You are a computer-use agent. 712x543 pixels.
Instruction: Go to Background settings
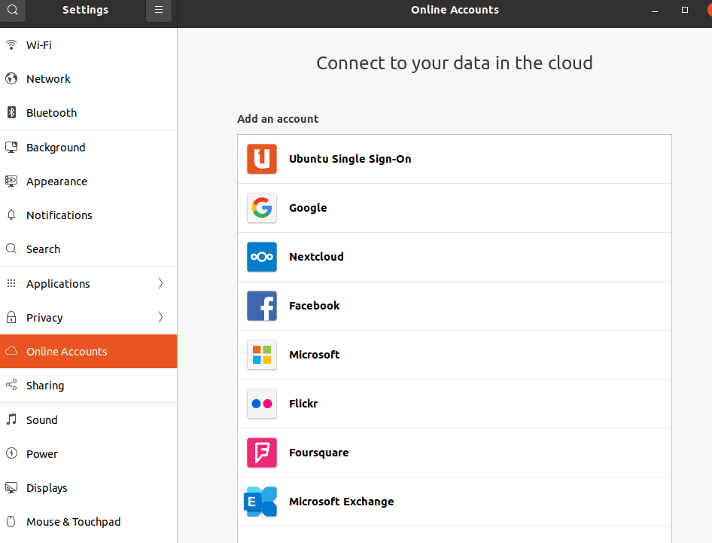(89, 147)
